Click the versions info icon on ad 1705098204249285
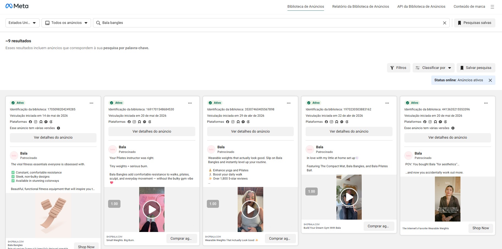 (x=58, y=128)
